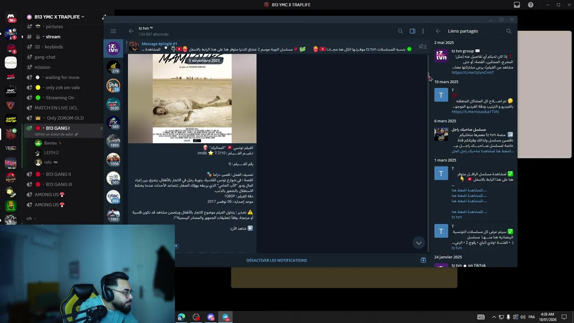Open Discord help question mark icon
574x323 pixels.
click(x=531, y=5)
